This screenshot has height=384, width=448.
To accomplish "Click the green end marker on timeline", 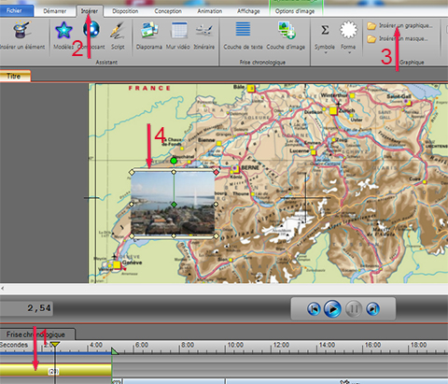I will 115,351.
